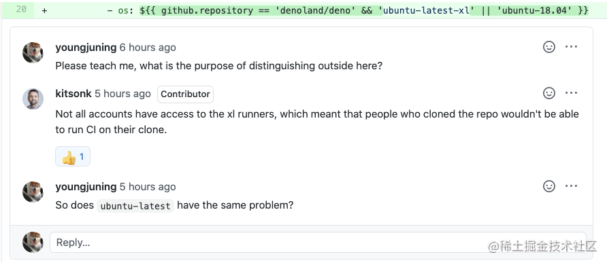Click the '6 hours ago' timestamp

click(148, 48)
